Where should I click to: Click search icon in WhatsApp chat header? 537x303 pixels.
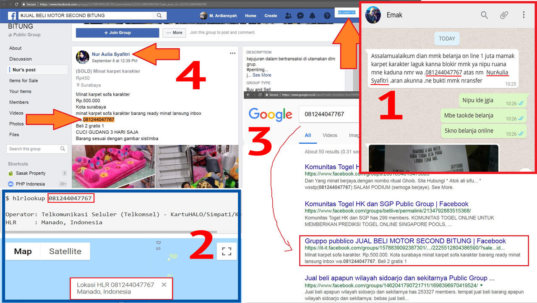(484, 15)
